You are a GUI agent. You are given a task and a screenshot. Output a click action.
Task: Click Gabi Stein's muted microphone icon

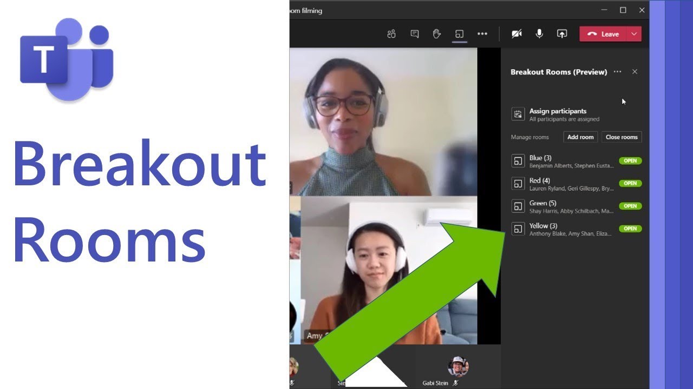click(x=455, y=383)
